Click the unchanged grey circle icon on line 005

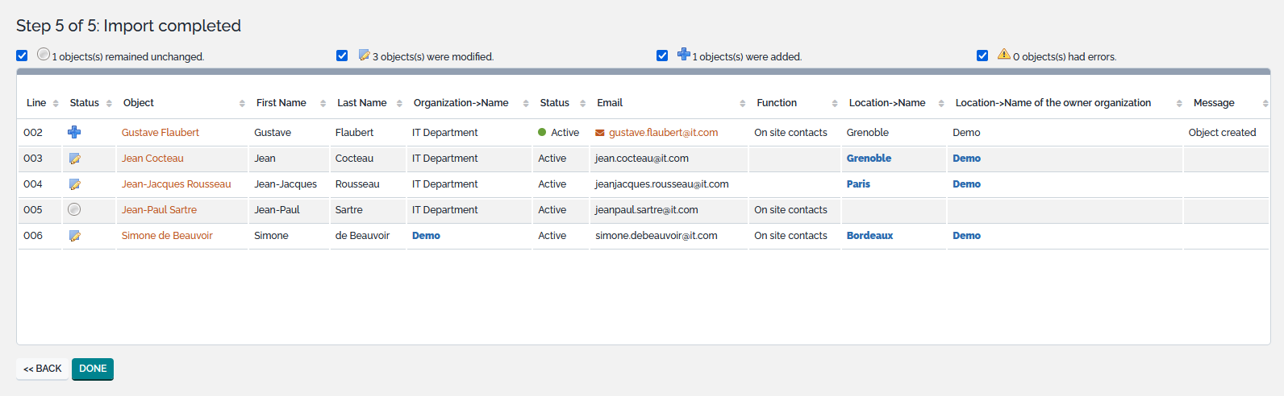click(74, 209)
